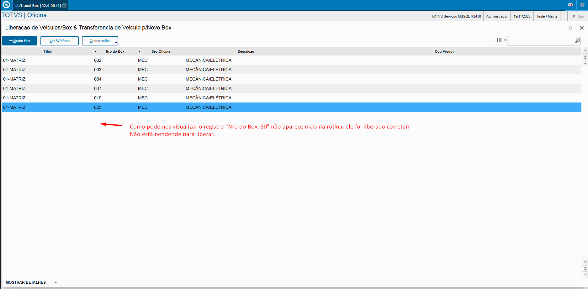The height and width of the screenshot is (289, 588).
Task: Click the Descricao column header
Action: 246,51
